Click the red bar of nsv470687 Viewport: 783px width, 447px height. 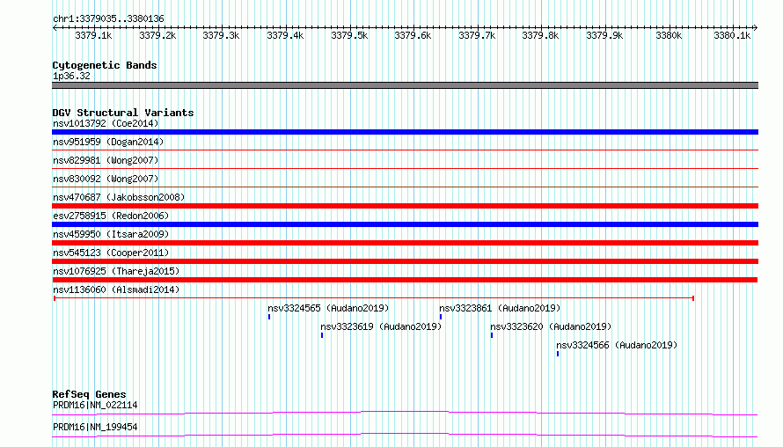coord(405,206)
